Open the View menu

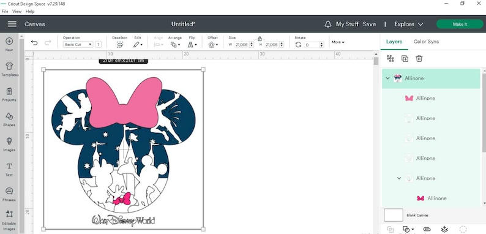17,11
